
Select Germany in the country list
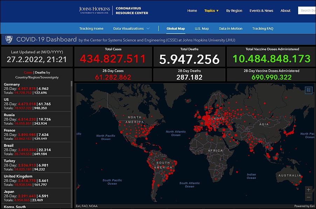36,89
